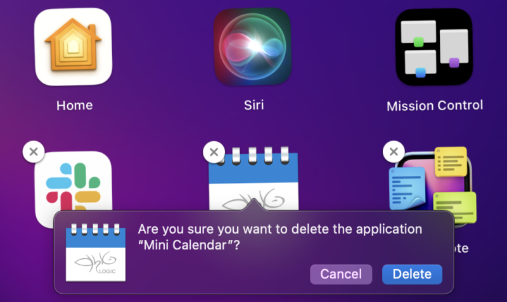Cancel the delete confirmation

[341, 274]
